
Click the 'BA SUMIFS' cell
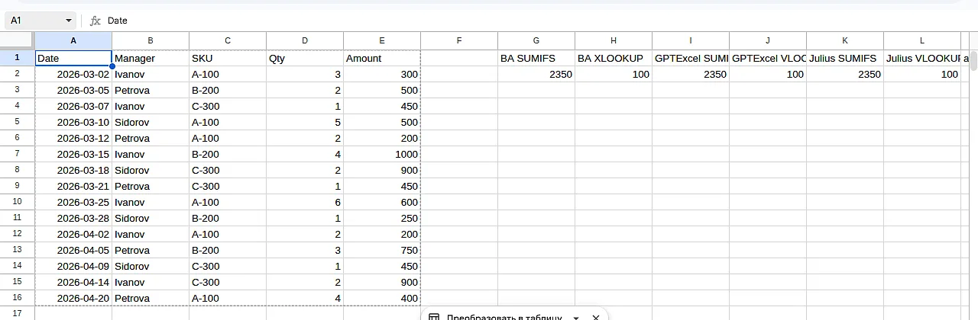pos(536,58)
